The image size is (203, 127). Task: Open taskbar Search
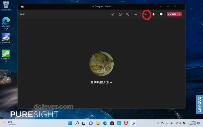[x=77, y=123]
